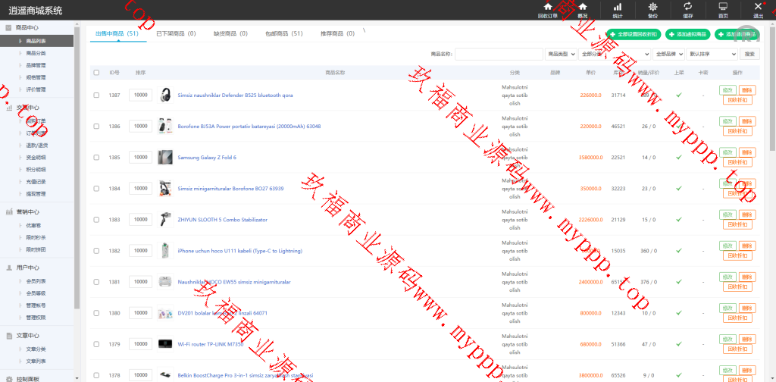Click the 备份 backup gear icon
This screenshot has height=382, width=776.
coord(652,9)
